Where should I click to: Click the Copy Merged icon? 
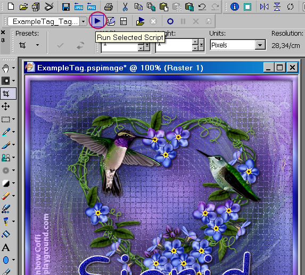[151, 7]
